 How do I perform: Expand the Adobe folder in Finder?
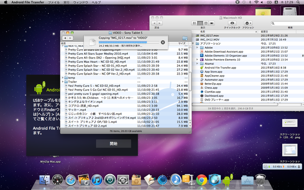tap(197, 47)
